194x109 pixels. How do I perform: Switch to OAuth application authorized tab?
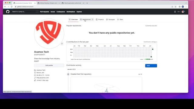pyautogui.click(x=73, y=3)
